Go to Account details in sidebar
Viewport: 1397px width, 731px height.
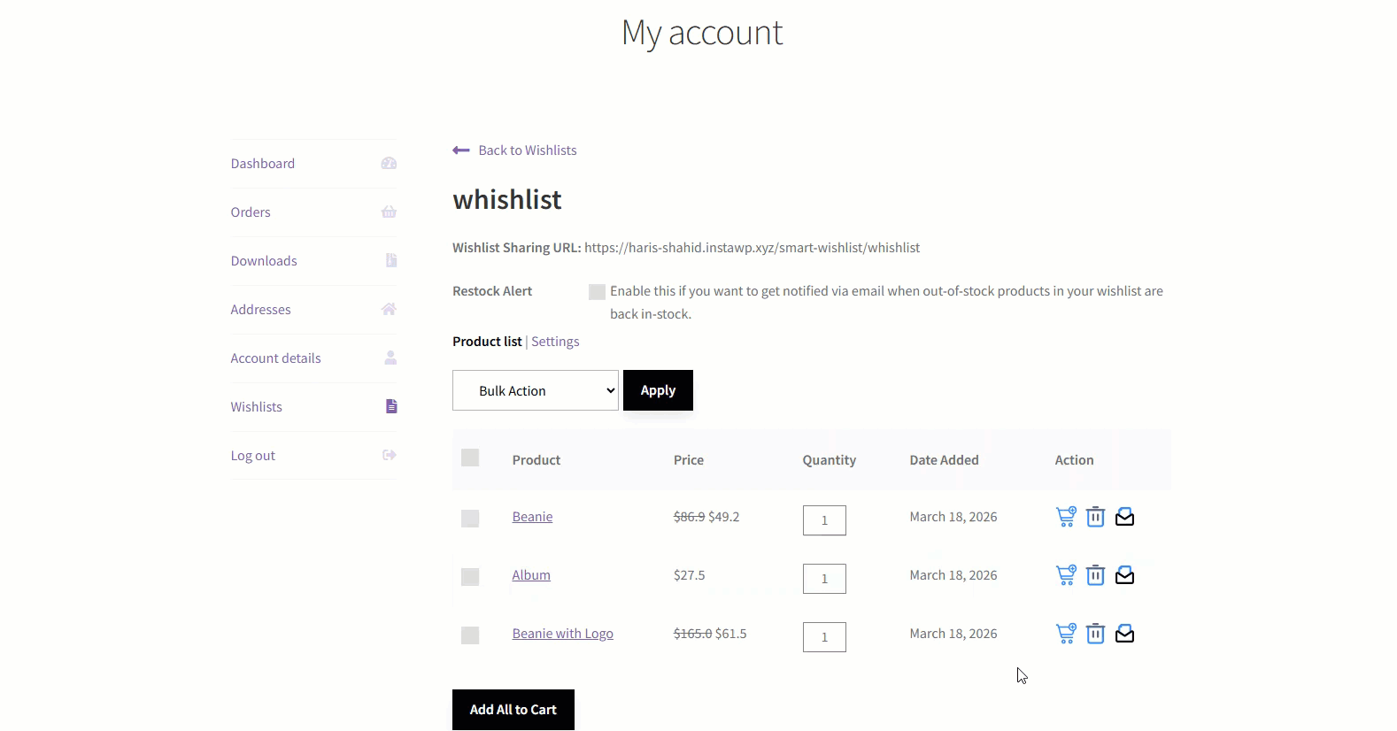275,358
